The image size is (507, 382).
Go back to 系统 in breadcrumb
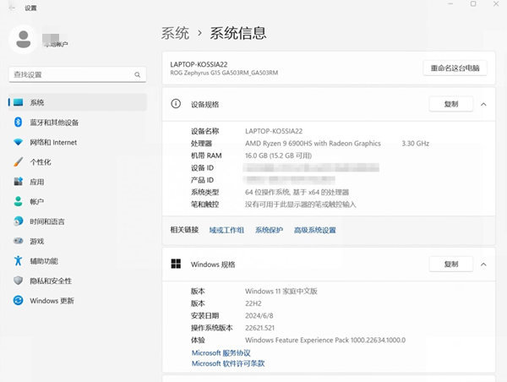point(175,33)
